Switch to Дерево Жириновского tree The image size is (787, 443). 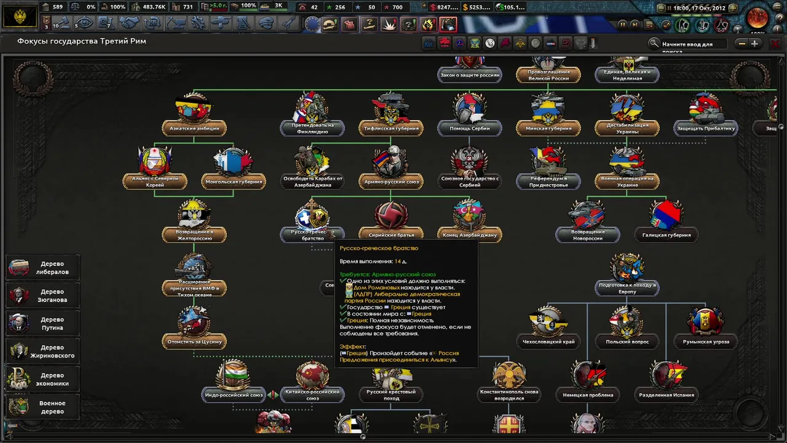click(x=43, y=351)
